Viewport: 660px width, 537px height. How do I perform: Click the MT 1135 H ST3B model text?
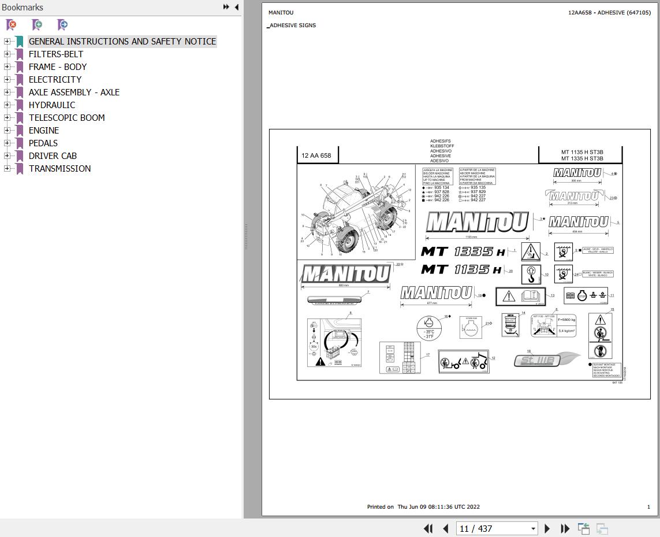pos(581,152)
